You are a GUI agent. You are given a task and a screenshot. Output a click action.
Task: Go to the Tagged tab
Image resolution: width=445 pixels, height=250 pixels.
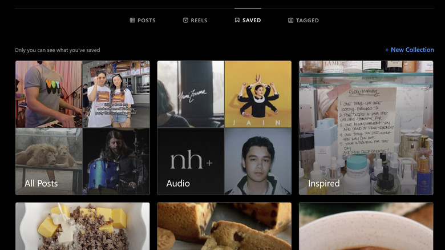[304, 20]
